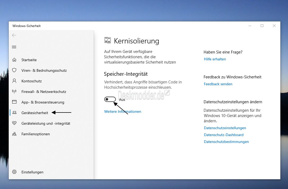
Task: Open the Datenschutz-Dashboard link
Action: click(224, 135)
